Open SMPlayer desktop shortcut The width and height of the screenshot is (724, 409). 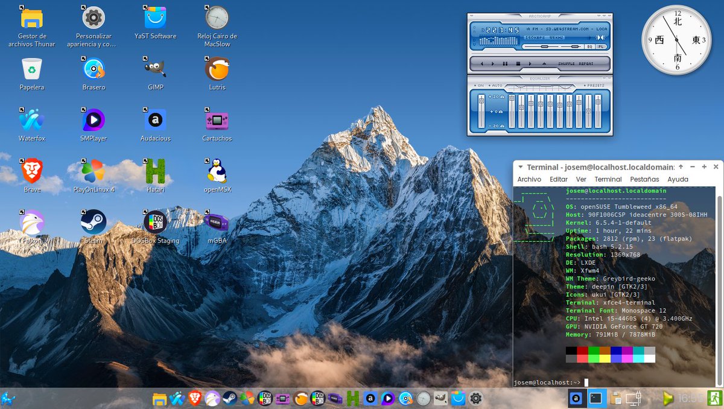[x=94, y=125]
